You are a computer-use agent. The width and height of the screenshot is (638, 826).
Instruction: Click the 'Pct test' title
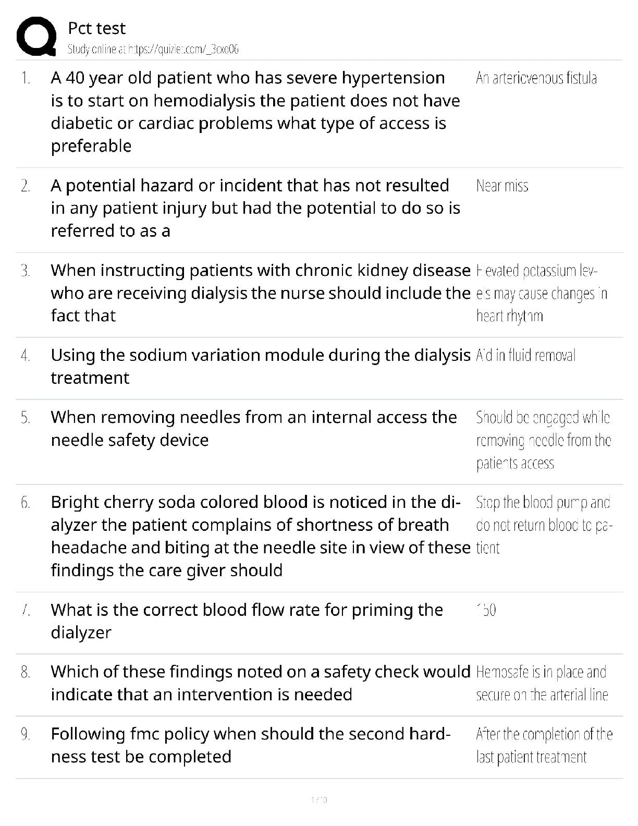97,28
